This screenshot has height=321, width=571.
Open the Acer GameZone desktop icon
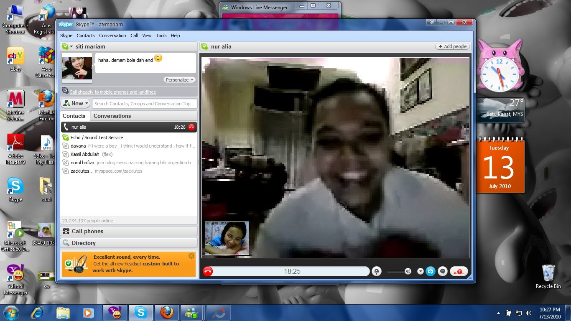point(46,62)
